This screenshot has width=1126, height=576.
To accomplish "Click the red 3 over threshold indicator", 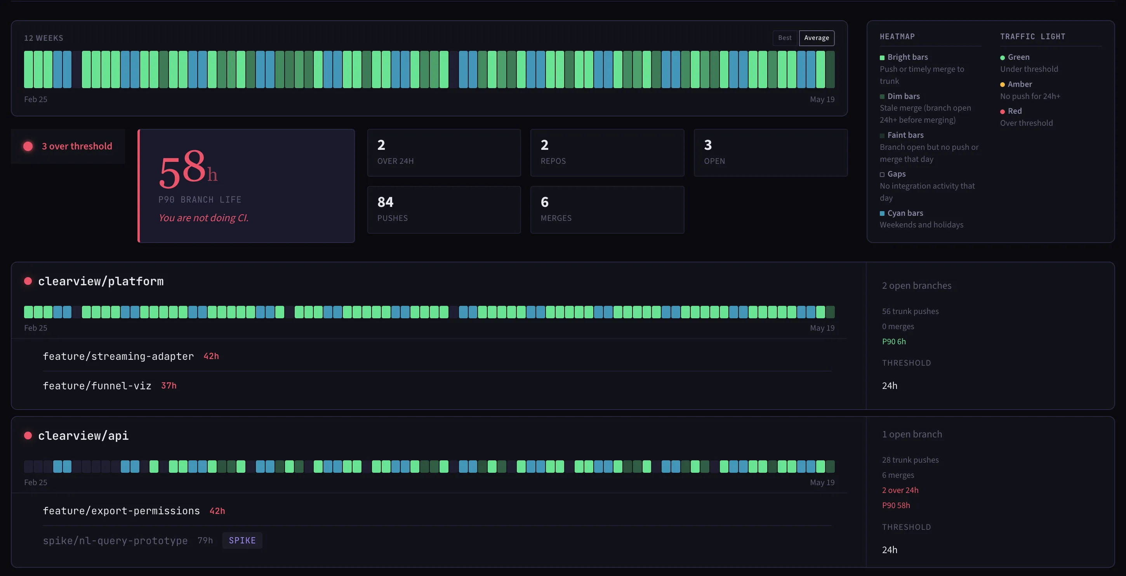I will 68,146.
